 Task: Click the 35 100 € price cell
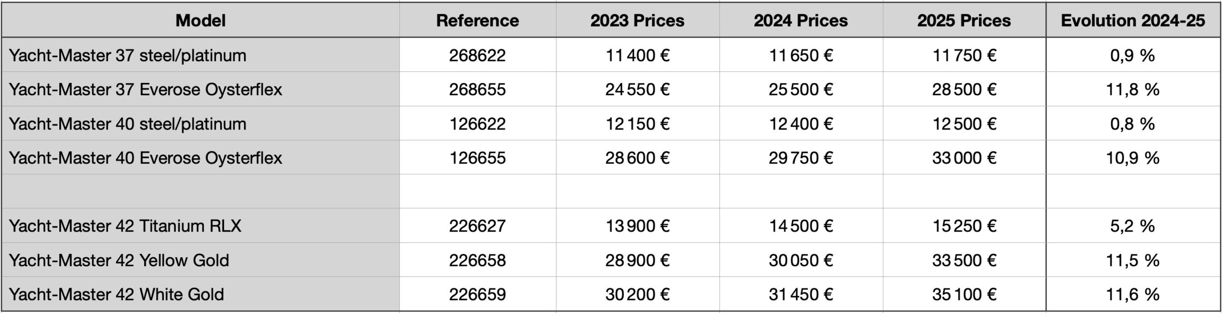pos(964,294)
